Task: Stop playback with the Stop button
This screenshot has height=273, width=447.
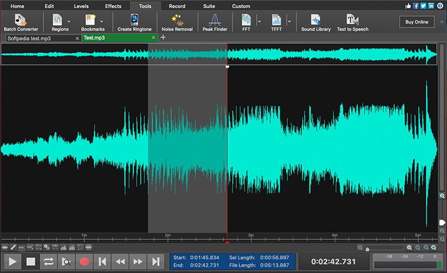Action: [x=31, y=262]
